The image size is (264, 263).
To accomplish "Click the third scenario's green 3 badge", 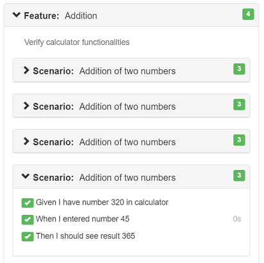I will coord(239,140).
